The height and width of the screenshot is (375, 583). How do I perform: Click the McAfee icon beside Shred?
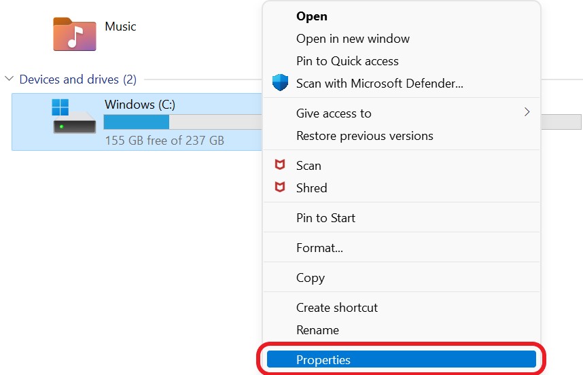(x=279, y=187)
